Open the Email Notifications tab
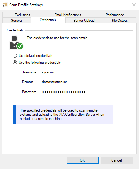Viewport: 139px width, 169px height. (x=68, y=15)
